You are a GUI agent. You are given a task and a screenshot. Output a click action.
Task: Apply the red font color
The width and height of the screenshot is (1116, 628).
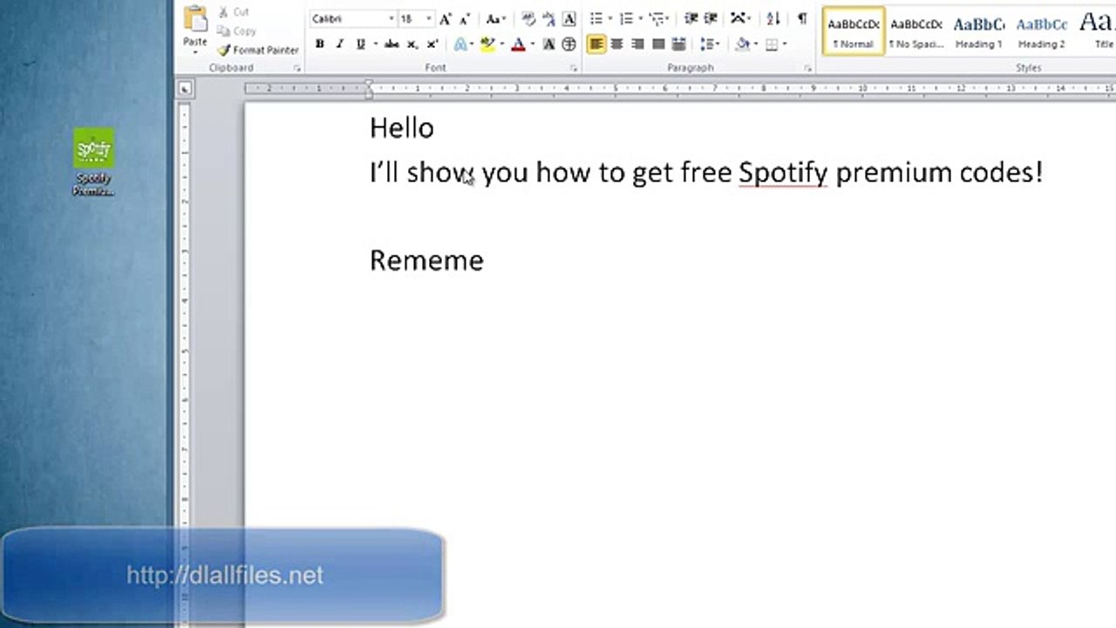(518, 44)
